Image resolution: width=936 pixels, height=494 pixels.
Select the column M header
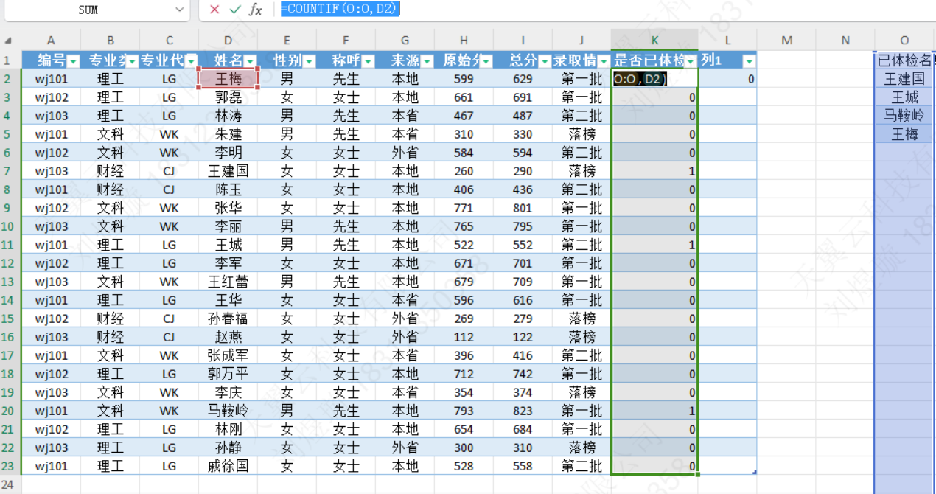click(786, 41)
